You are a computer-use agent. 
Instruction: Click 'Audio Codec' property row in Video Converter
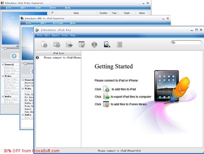[x=12, y=100]
